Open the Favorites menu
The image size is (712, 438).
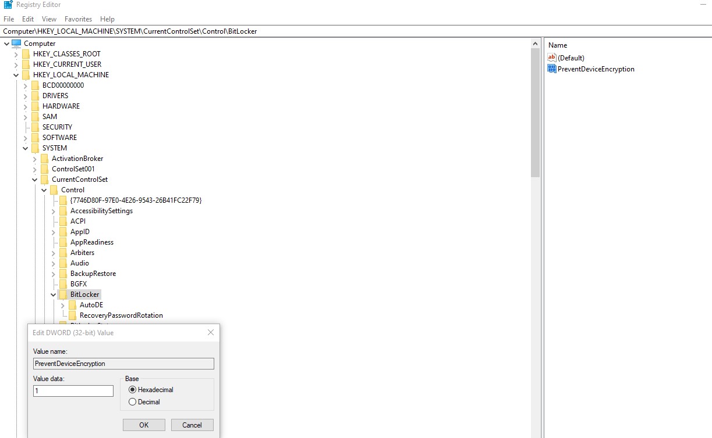(79, 19)
